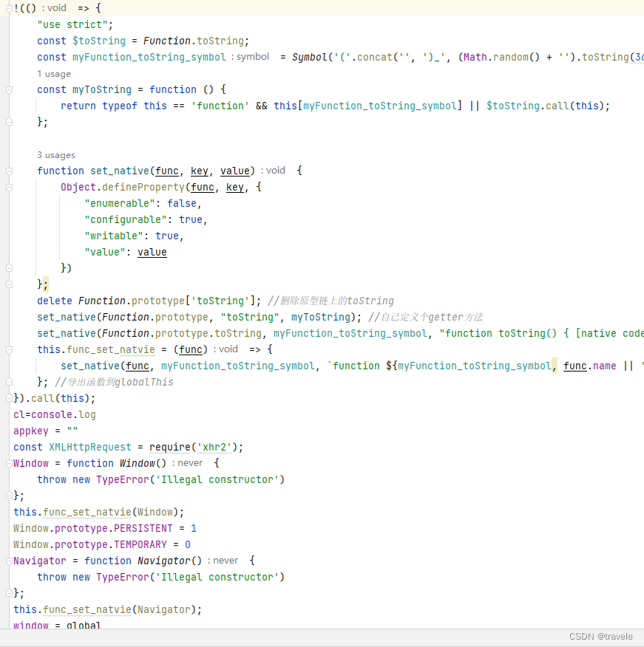Viewport: 644px width, 647px height.
Task: Open the '3 usages' hint above set_native
Action: 55,154
